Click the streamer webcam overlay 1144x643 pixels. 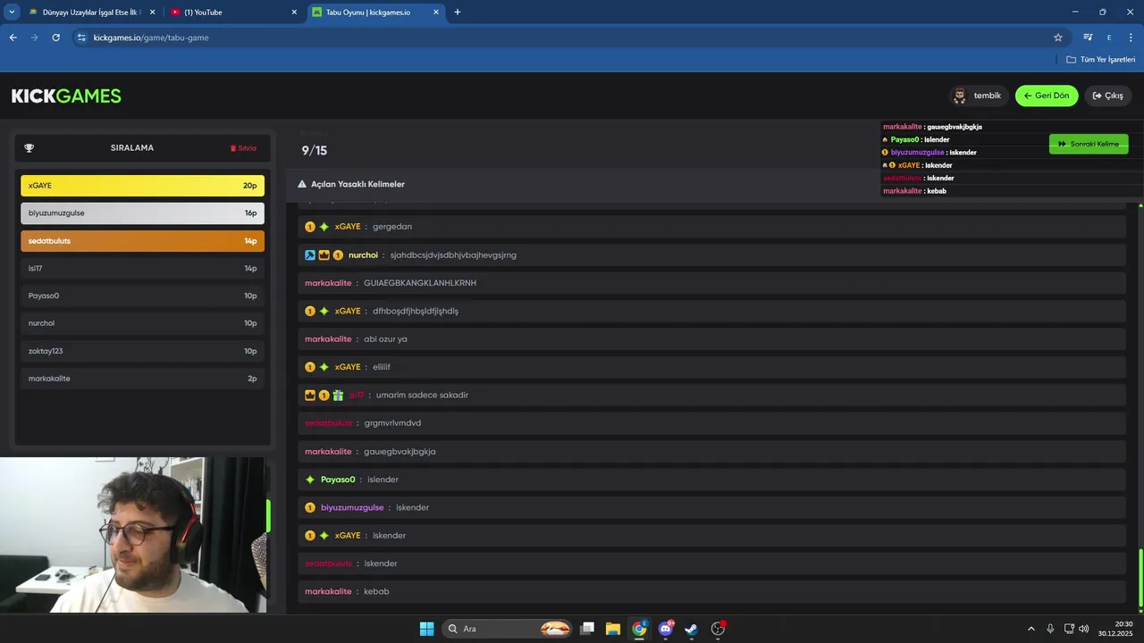pos(134,535)
